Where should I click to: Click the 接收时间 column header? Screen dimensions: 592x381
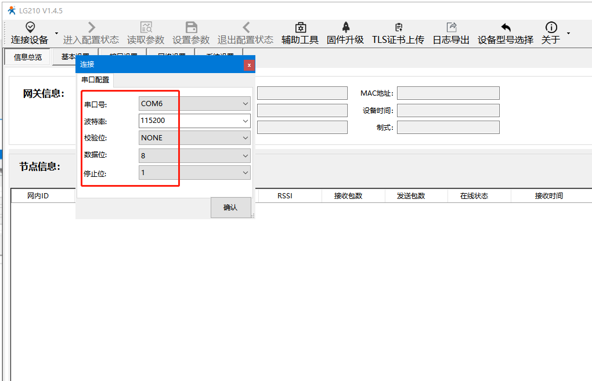coord(548,196)
